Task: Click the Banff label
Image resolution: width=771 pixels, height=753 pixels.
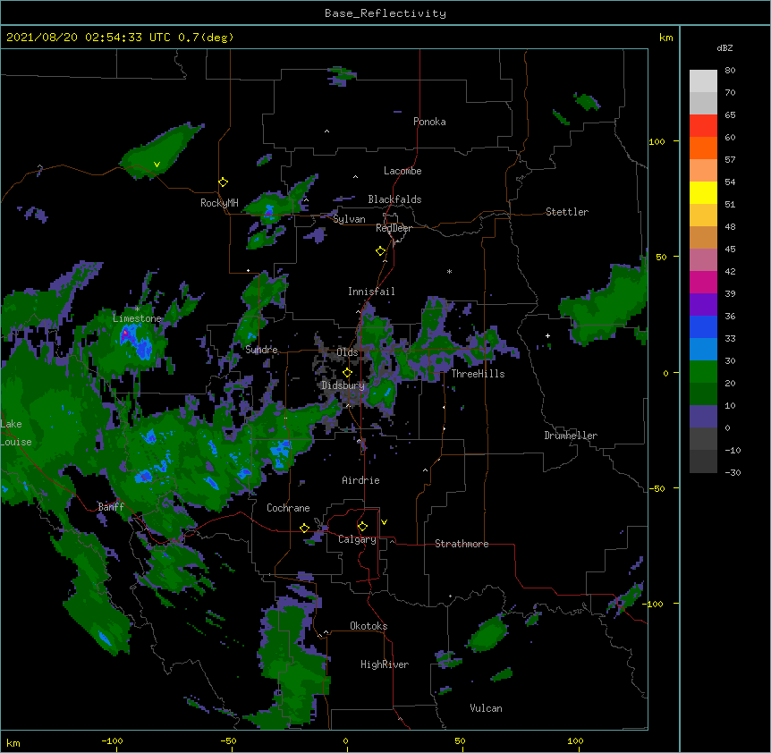Action: tap(111, 507)
